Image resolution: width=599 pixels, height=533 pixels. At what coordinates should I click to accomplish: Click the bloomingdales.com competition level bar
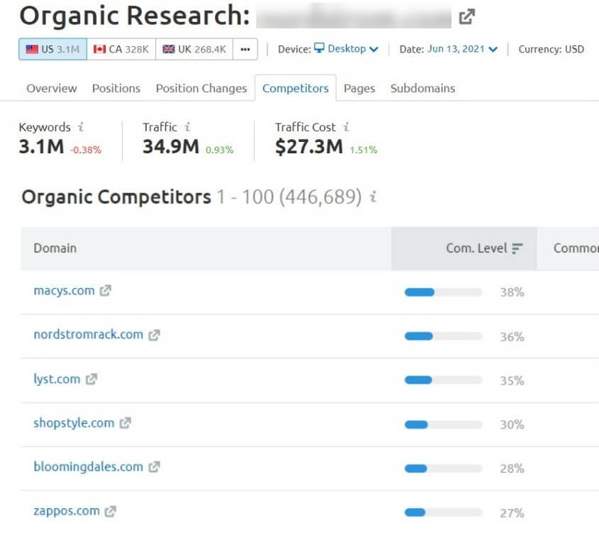pos(443,468)
